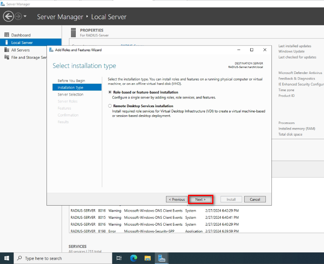Go to Server Selection step
The image size is (324, 264).
[x=71, y=94]
